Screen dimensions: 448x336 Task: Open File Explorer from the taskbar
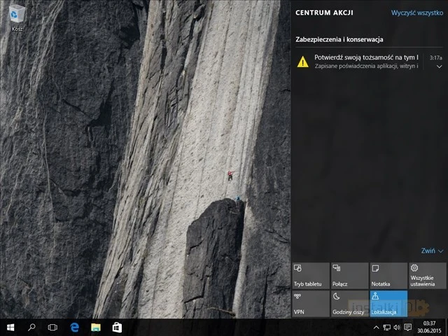pyautogui.click(x=95, y=327)
